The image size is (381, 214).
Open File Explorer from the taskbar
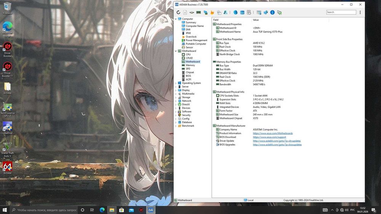[x=112, y=210]
